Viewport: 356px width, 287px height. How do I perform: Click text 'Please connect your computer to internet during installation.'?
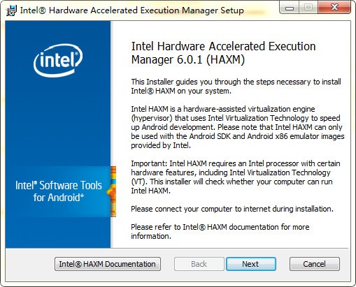(232, 209)
